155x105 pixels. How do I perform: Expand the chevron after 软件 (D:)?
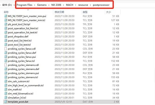pos(14,5)
